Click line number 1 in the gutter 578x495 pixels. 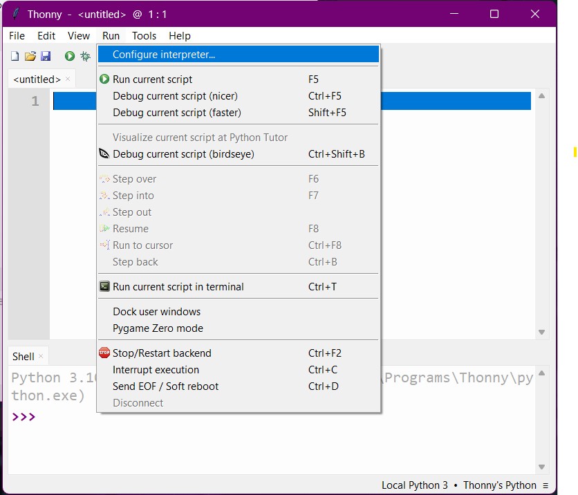[x=35, y=101]
